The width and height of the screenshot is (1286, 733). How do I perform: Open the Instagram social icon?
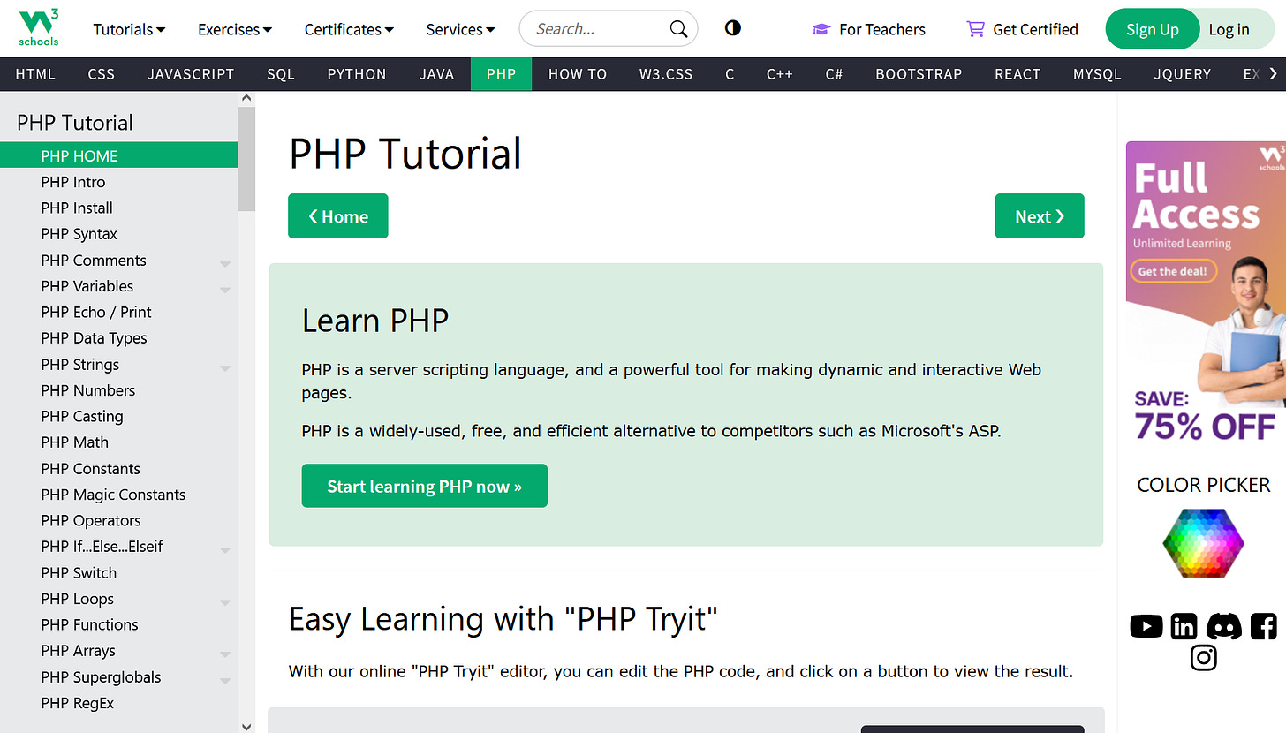(1203, 658)
